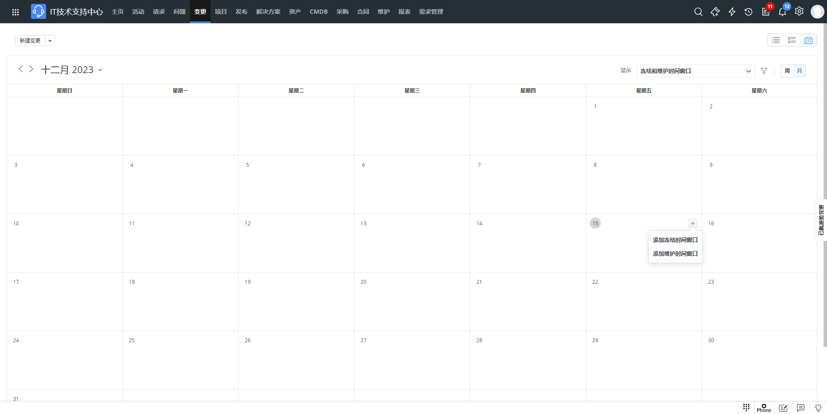Open the notifications bell

(782, 12)
